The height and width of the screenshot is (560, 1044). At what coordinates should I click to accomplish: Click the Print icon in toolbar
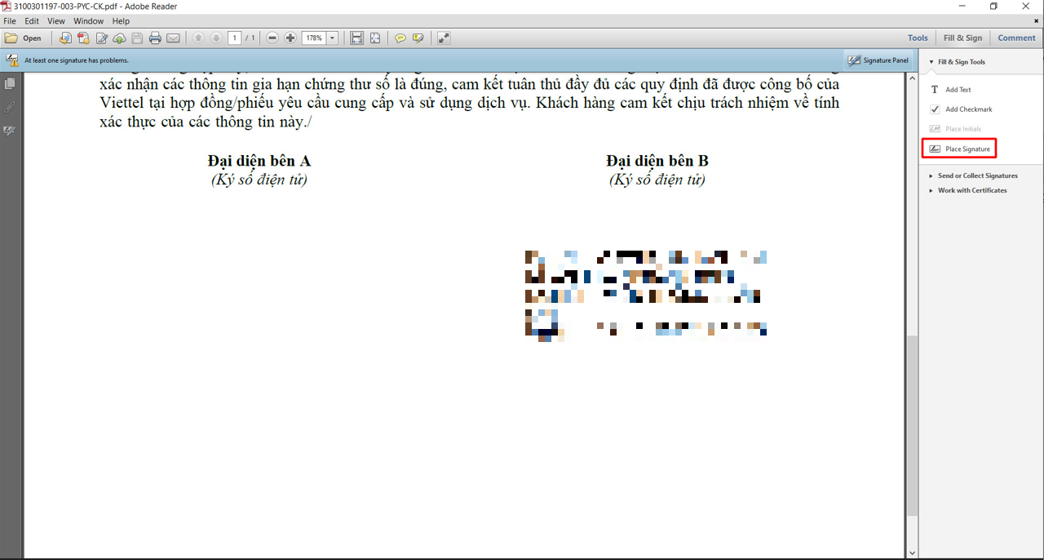155,38
